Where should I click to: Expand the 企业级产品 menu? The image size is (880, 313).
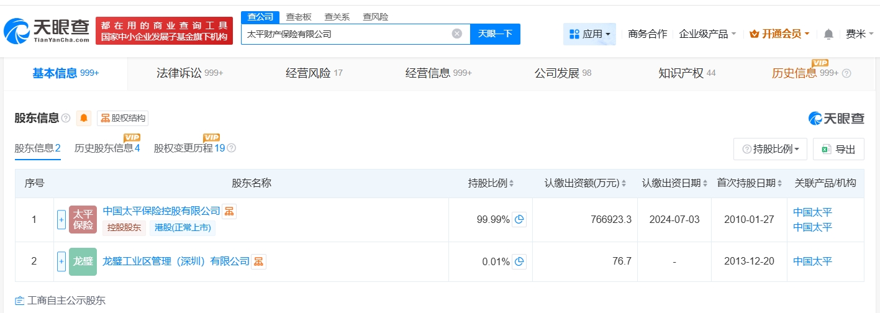point(707,34)
